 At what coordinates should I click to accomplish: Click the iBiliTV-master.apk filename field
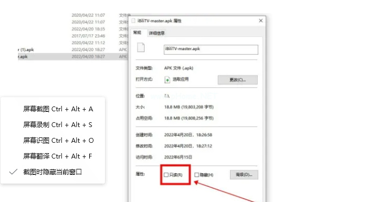(x=211, y=49)
